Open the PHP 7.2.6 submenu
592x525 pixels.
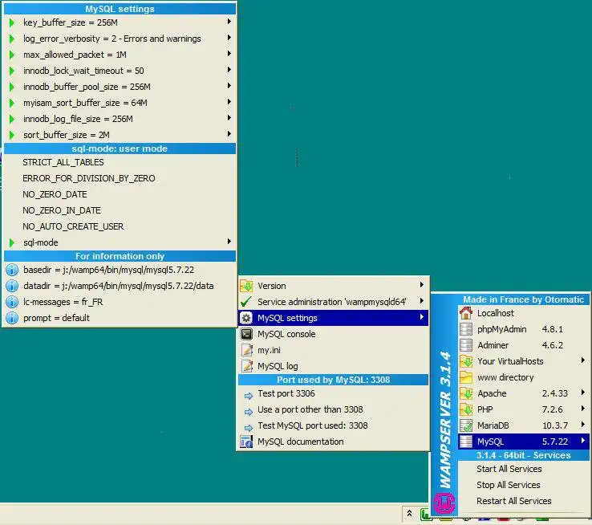(x=523, y=409)
